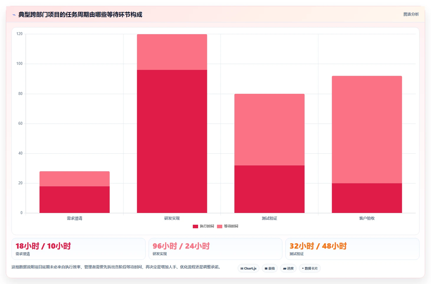Click the 32小时 / 48小时 card value

pos(318,246)
